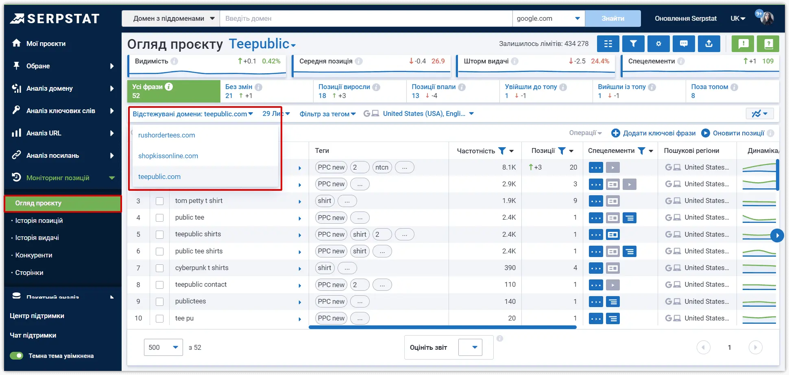This screenshot has height=375, width=789.
Task: Click the filter funnel icon in top toolbar
Action: click(633, 44)
